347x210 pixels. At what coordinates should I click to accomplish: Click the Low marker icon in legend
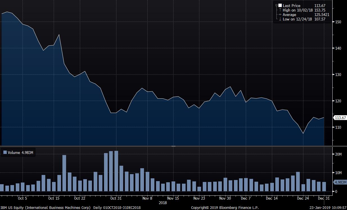[280, 19]
